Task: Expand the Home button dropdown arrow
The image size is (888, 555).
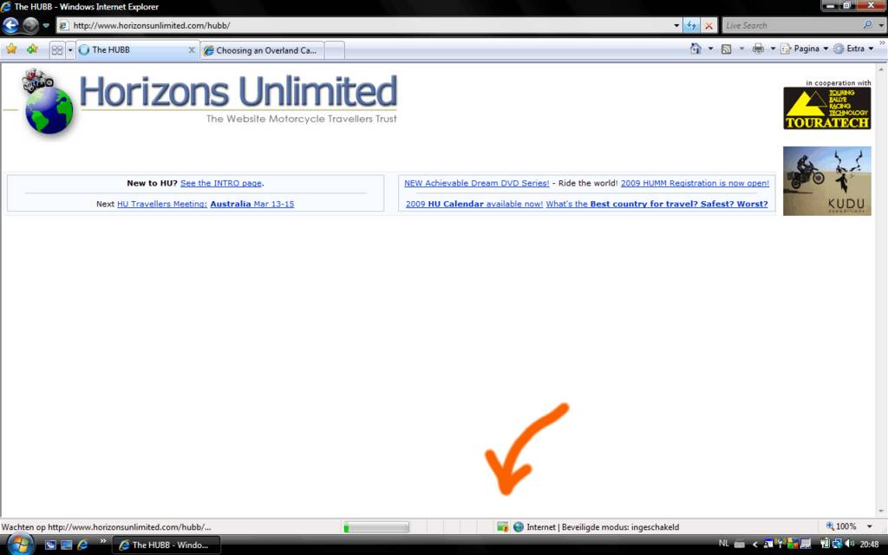Action: 711,49
